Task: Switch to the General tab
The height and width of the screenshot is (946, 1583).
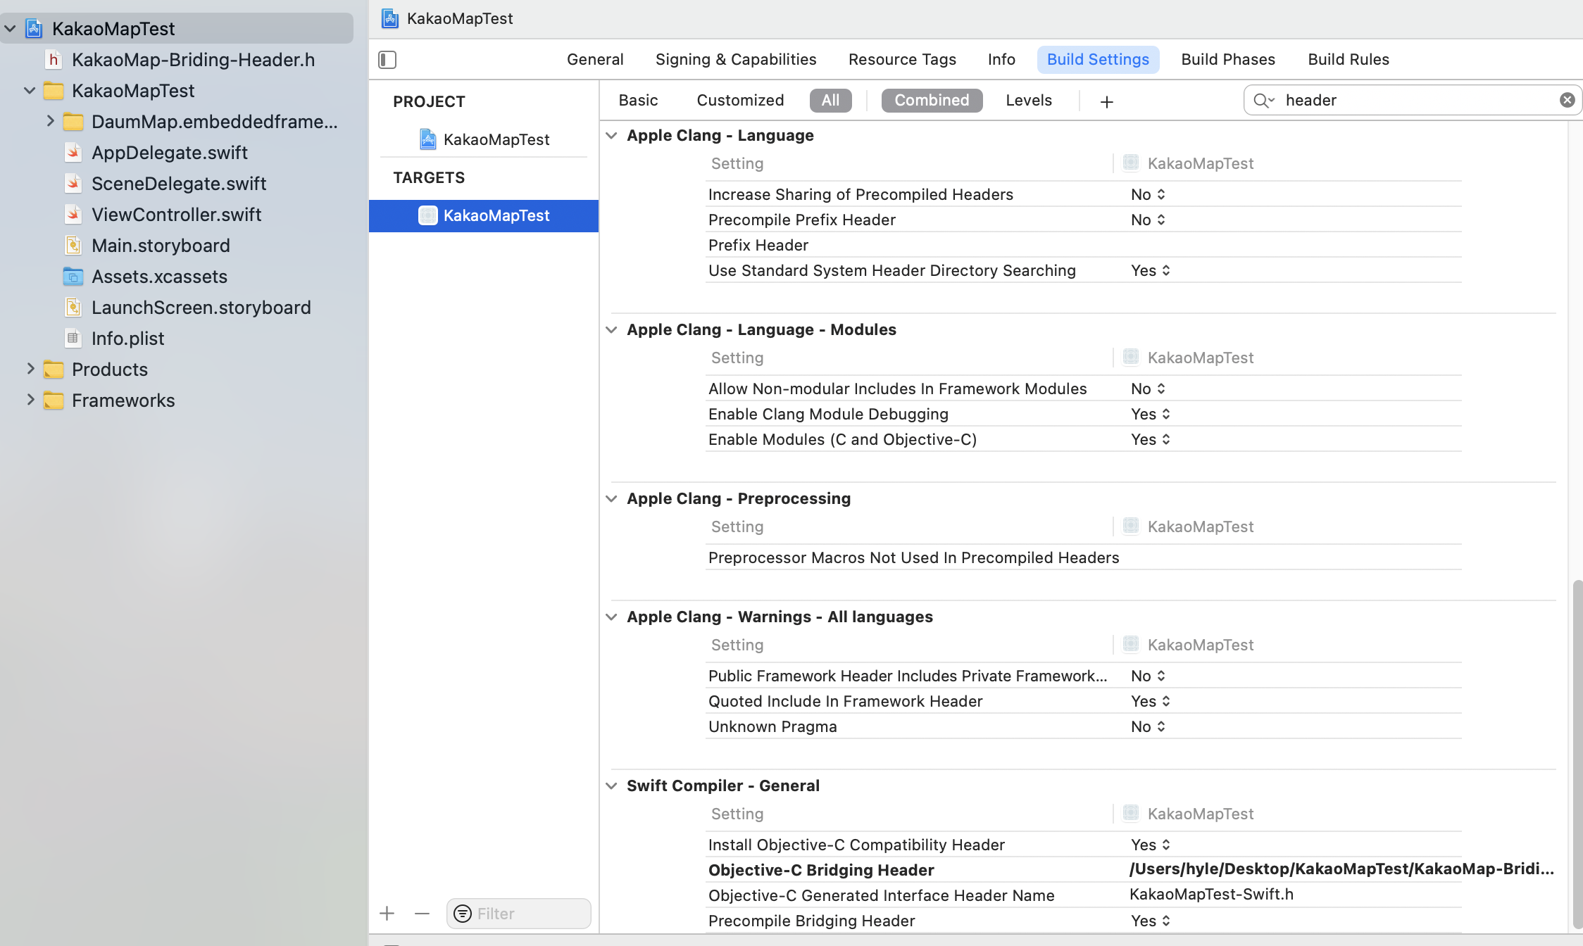Action: 595,60
